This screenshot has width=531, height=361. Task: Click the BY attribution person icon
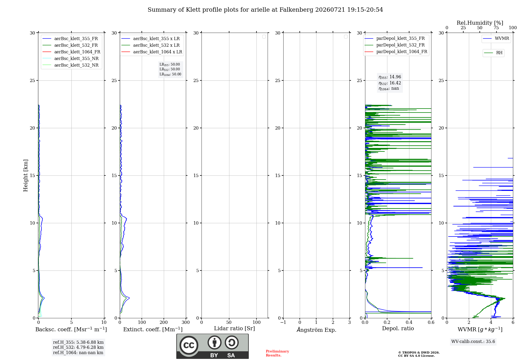pos(215,342)
